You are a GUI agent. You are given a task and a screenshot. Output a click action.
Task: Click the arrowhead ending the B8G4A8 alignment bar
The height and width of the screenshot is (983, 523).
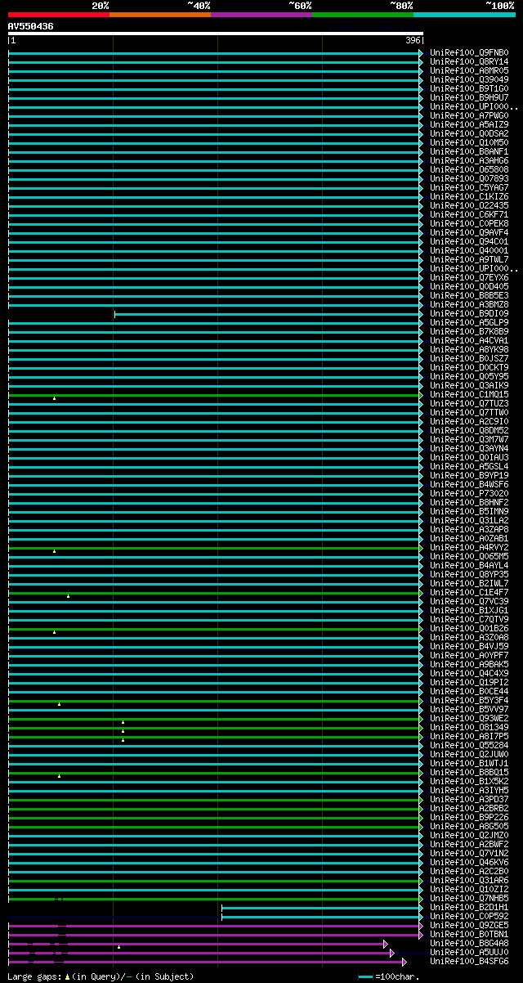tap(386, 944)
